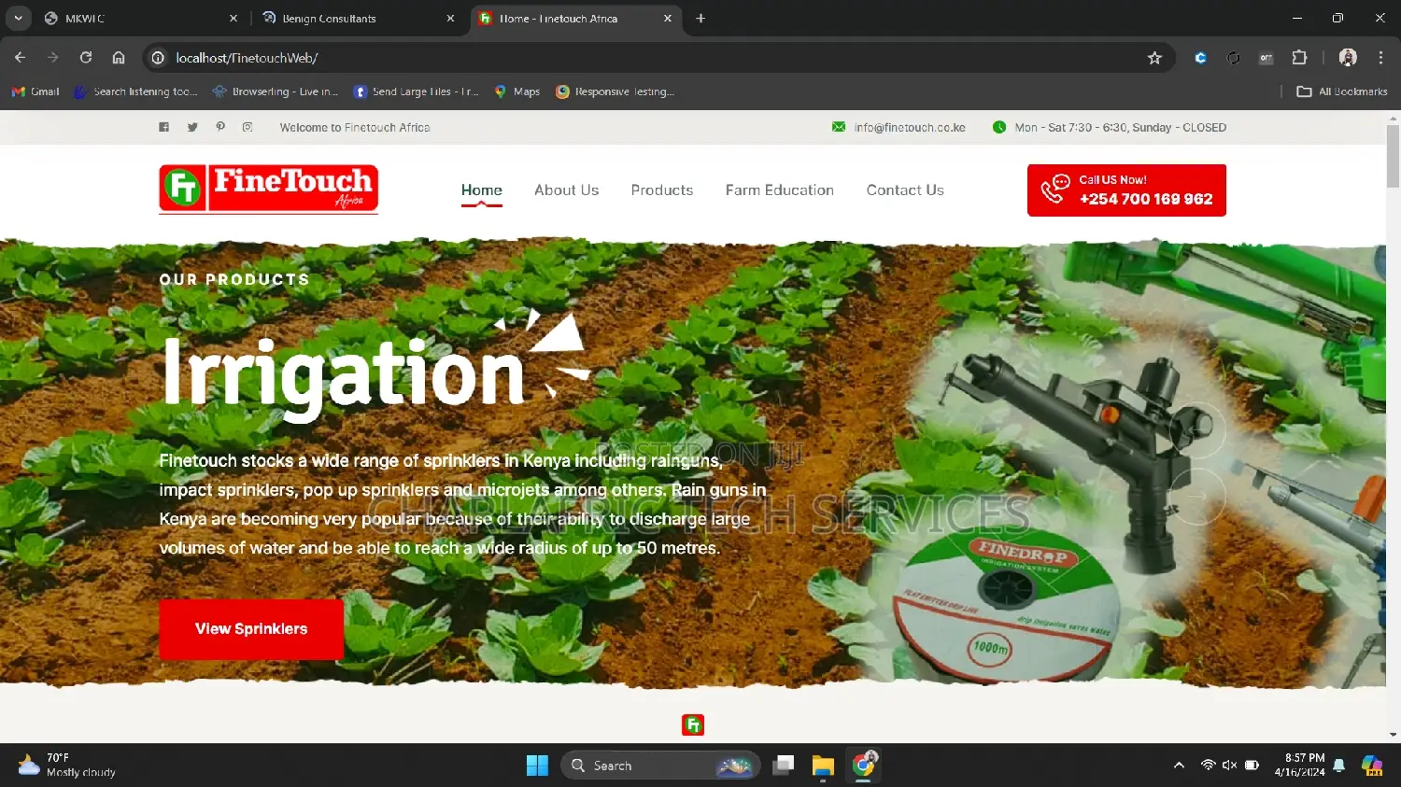Open Copilot from the taskbar

[1372, 766]
